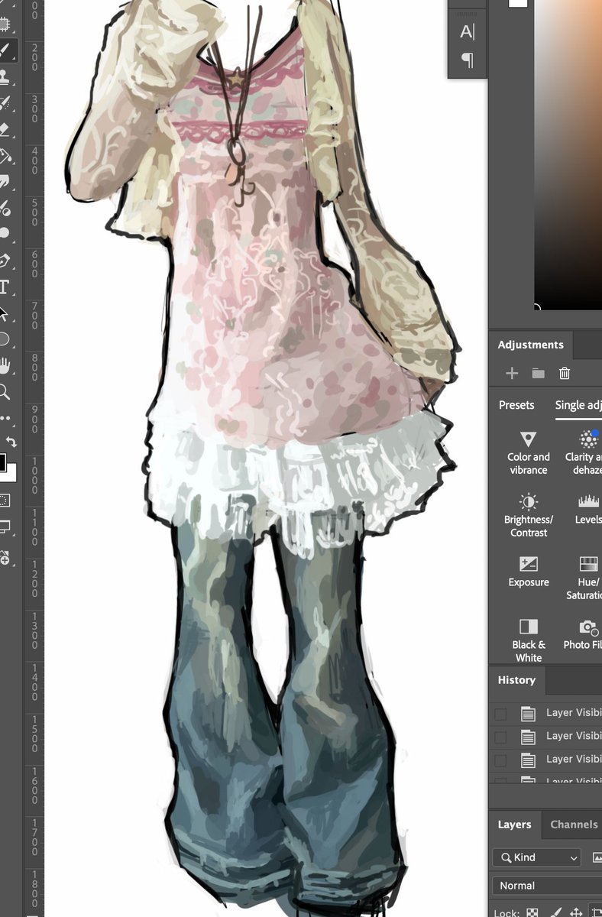Screen dimensions: 602x917
Task: Set history brush source on third state
Action: [x=500, y=760]
